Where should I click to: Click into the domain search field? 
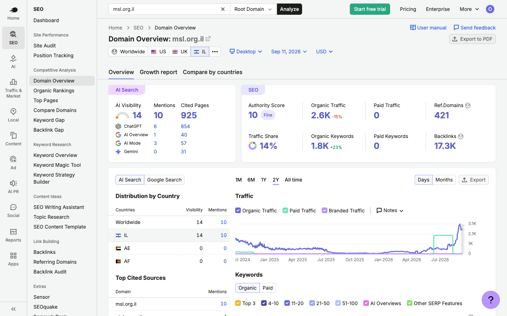tap(165, 9)
